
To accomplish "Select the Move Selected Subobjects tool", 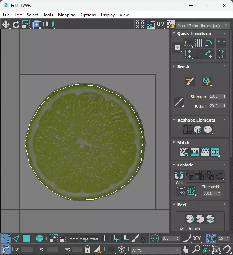I will click(6, 25).
